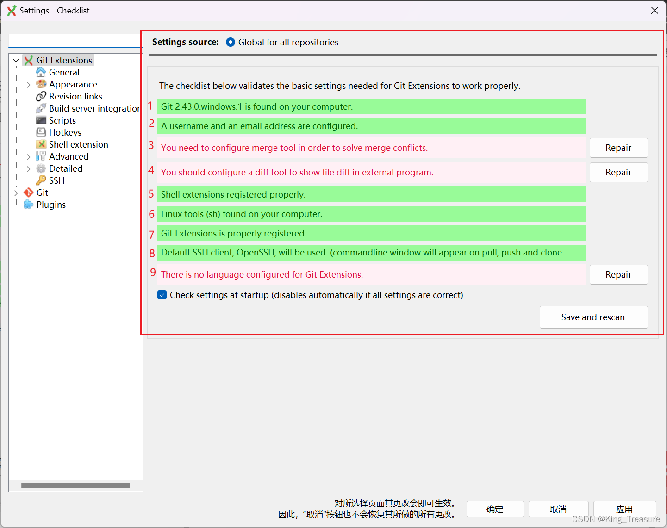Expand the Appearance tree node
Viewport: 667px width, 528px height.
(x=28, y=85)
